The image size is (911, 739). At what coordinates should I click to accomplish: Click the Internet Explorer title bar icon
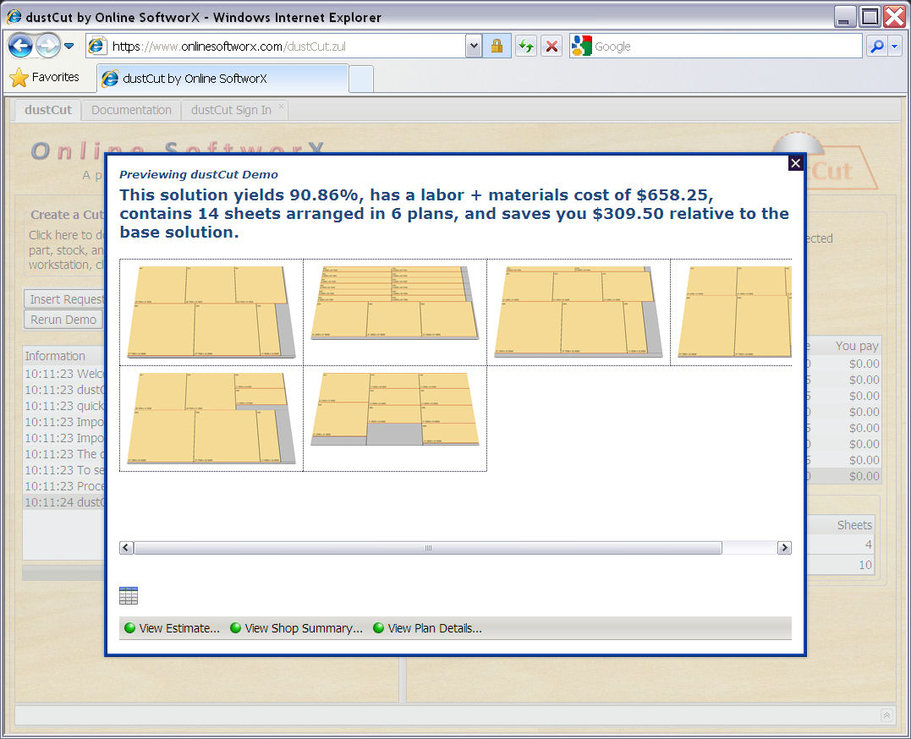tap(14, 17)
